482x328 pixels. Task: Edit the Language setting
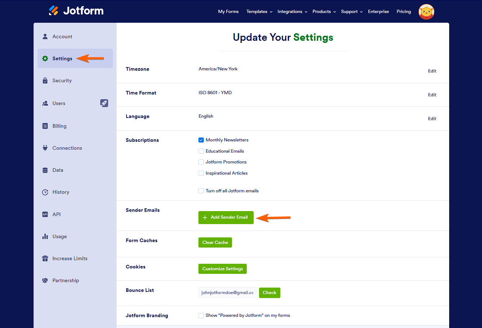coord(432,119)
